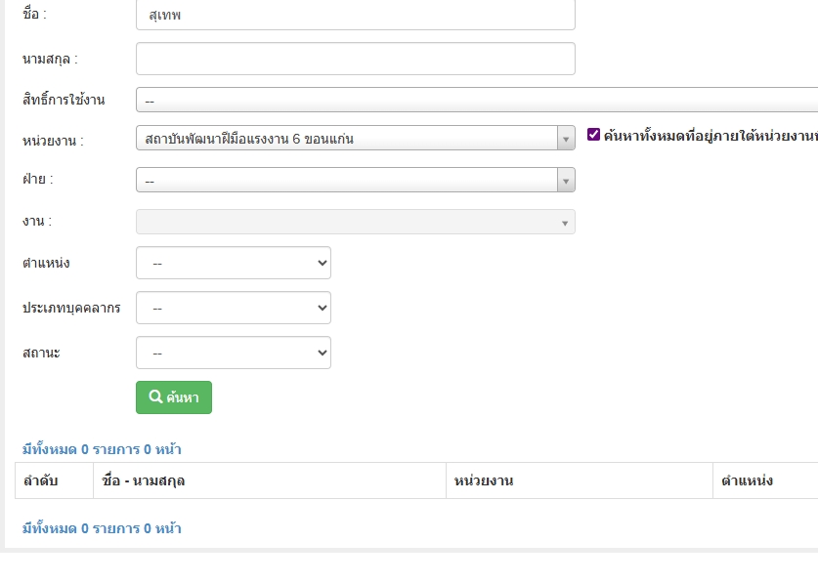Image resolution: width=818 pixels, height=584 pixels.
Task: Focus the empty นามสกุล input field
Action: 356,59
